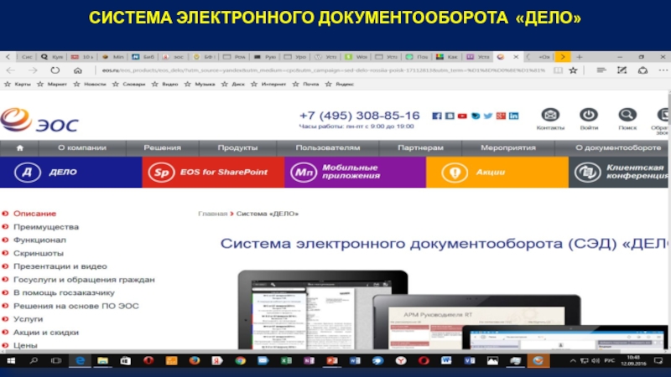Open Решения на основе ПО ЭОС
Screen dimensions: 671x377
click(x=76, y=306)
